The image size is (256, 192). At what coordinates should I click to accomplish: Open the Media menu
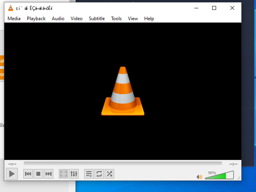click(14, 19)
